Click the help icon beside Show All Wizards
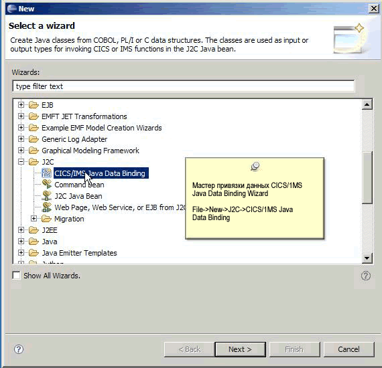Viewport: 382px width, 368px height. click(366, 276)
